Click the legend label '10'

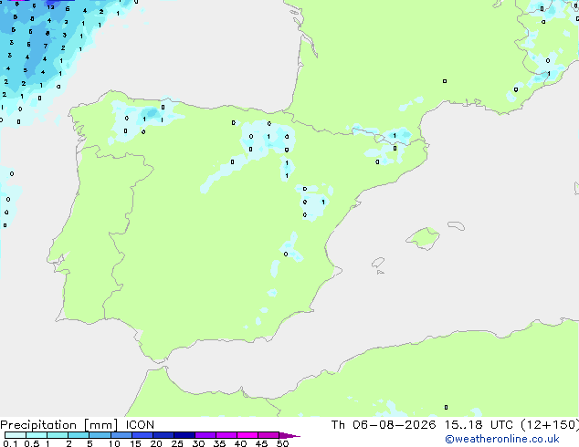coord(114,443)
